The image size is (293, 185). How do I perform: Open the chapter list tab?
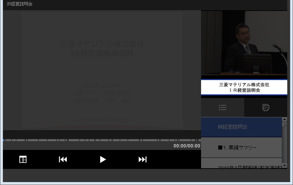tap(223, 107)
